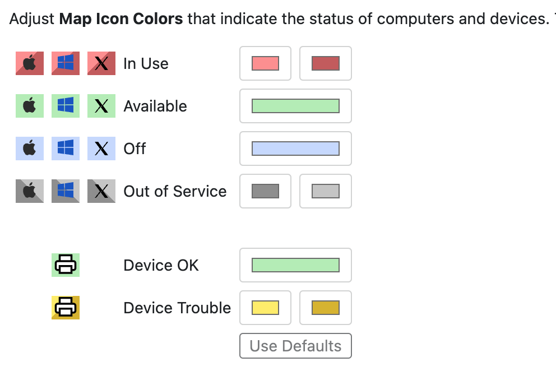This screenshot has width=556, height=371.
Task: Click the blue X icon for Off
Action: 101,149
